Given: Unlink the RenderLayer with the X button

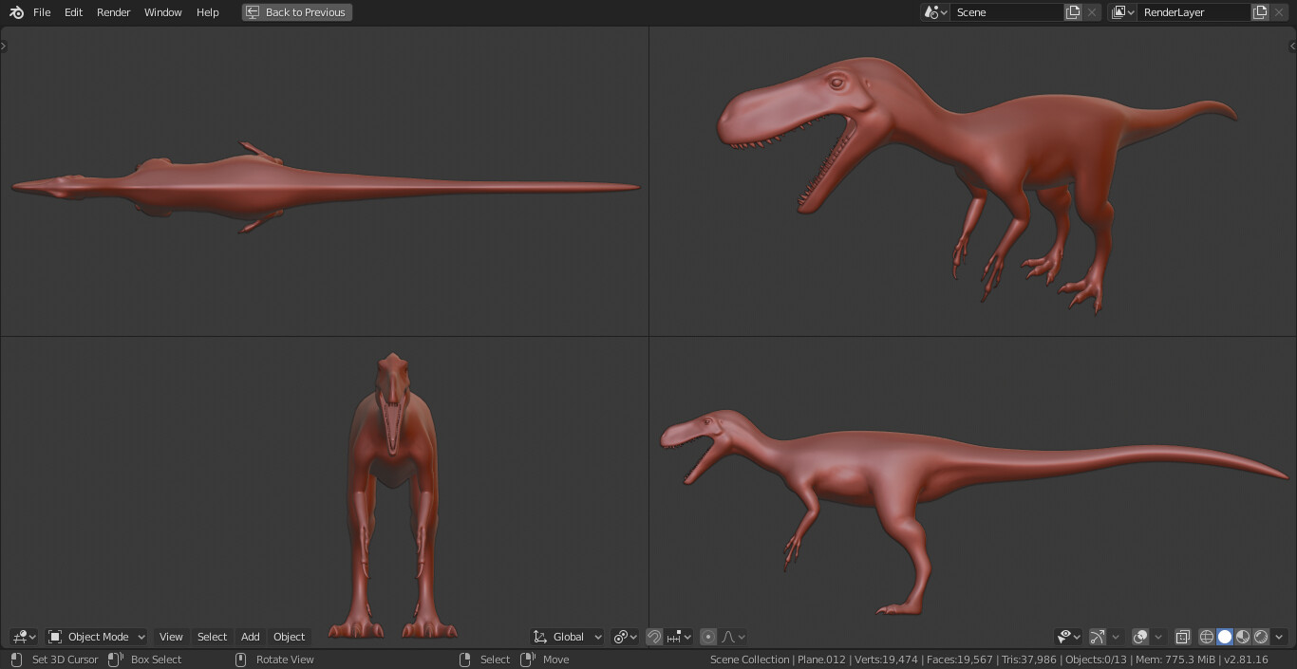Looking at the screenshot, I should point(1277,11).
